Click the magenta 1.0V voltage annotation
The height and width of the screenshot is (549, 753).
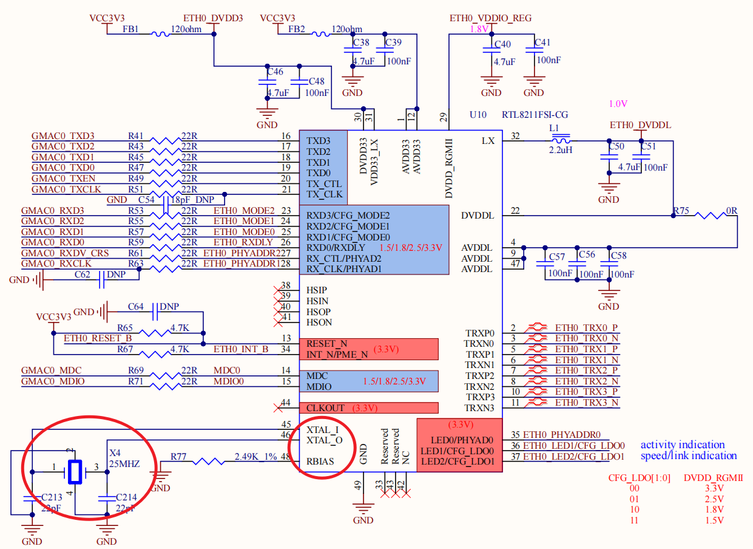[618, 103]
